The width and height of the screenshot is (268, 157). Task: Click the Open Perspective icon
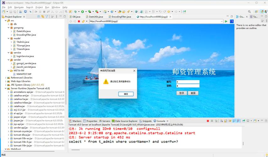[x=256, y=12]
